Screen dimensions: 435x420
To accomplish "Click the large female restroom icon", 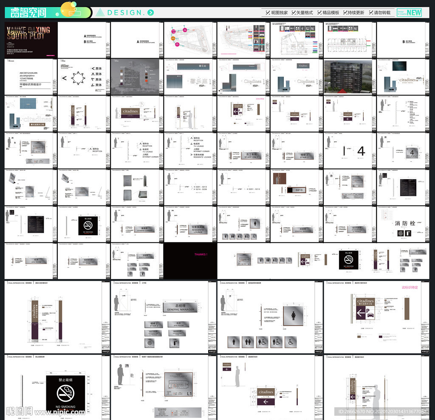I will 294,316.
